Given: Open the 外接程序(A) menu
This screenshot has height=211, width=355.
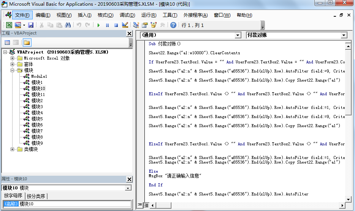Looking at the screenshot, I should 195,15.
